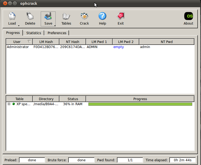Screen dimensions: 201x165
Task: Click the 209C6174DA... NT hash cell
Action: pyautogui.click(x=72, y=47)
